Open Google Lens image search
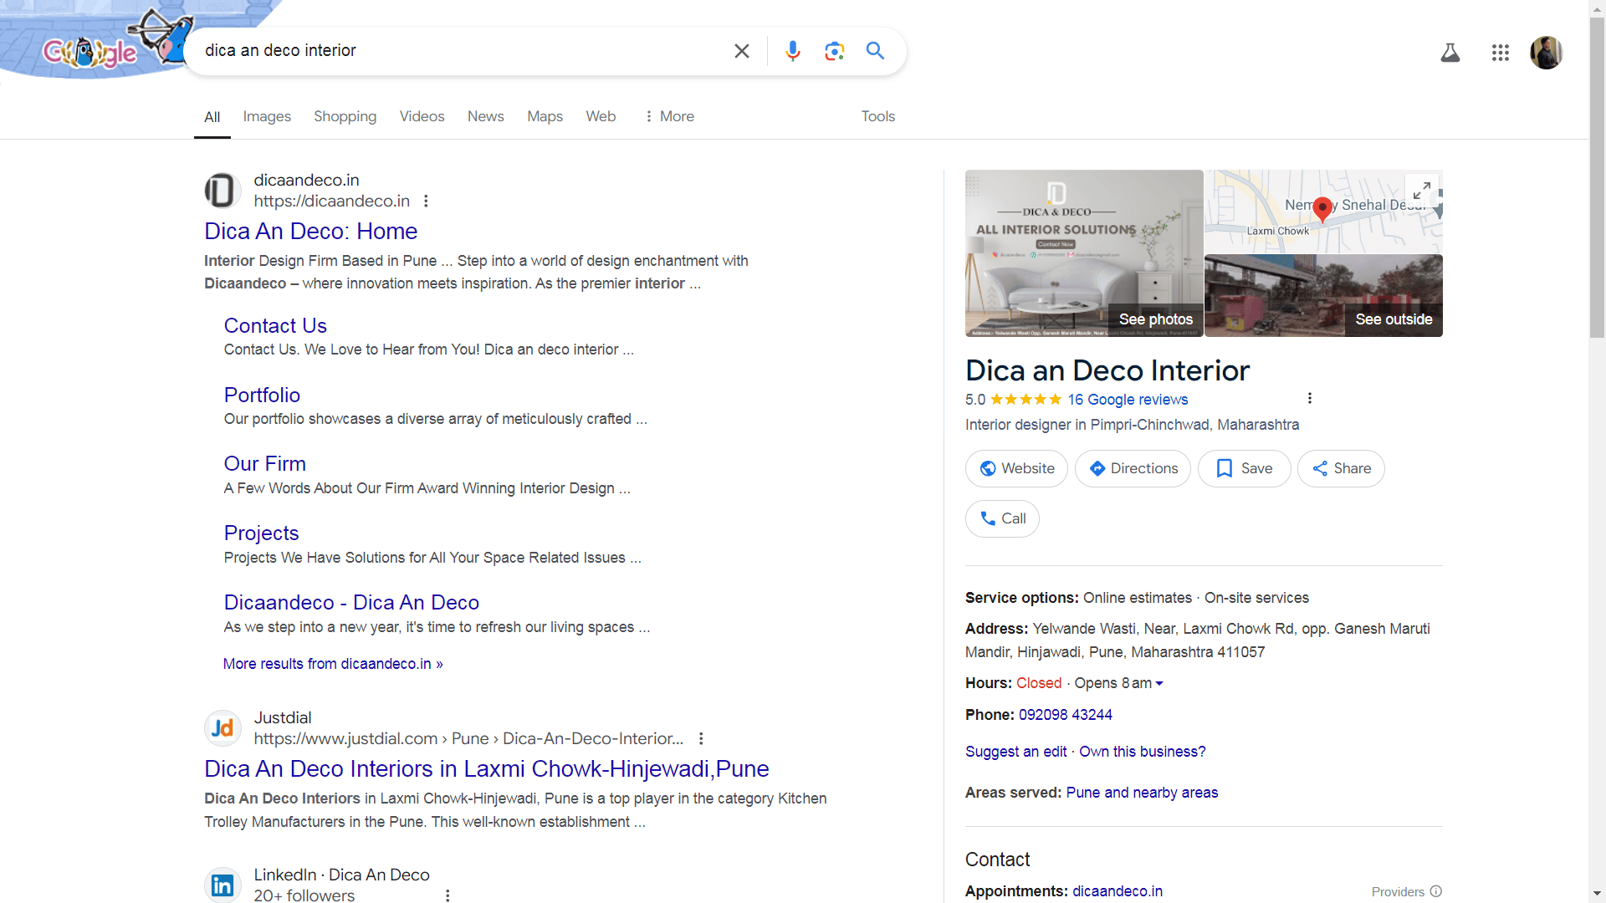 834,51
